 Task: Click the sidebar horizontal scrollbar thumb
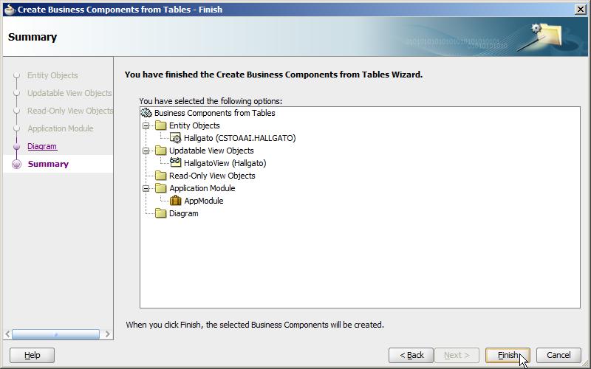56,334
